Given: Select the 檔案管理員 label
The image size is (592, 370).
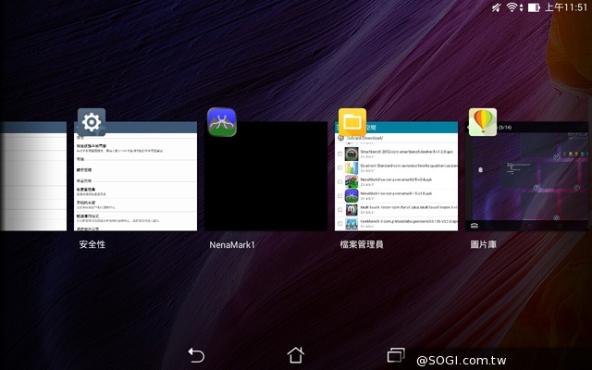Looking at the screenshot, I should [x=362, y=244].
